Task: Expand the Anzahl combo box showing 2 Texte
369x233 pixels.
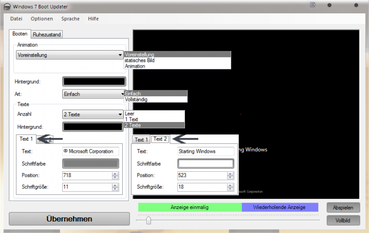Action: click(x=93, y=114)
